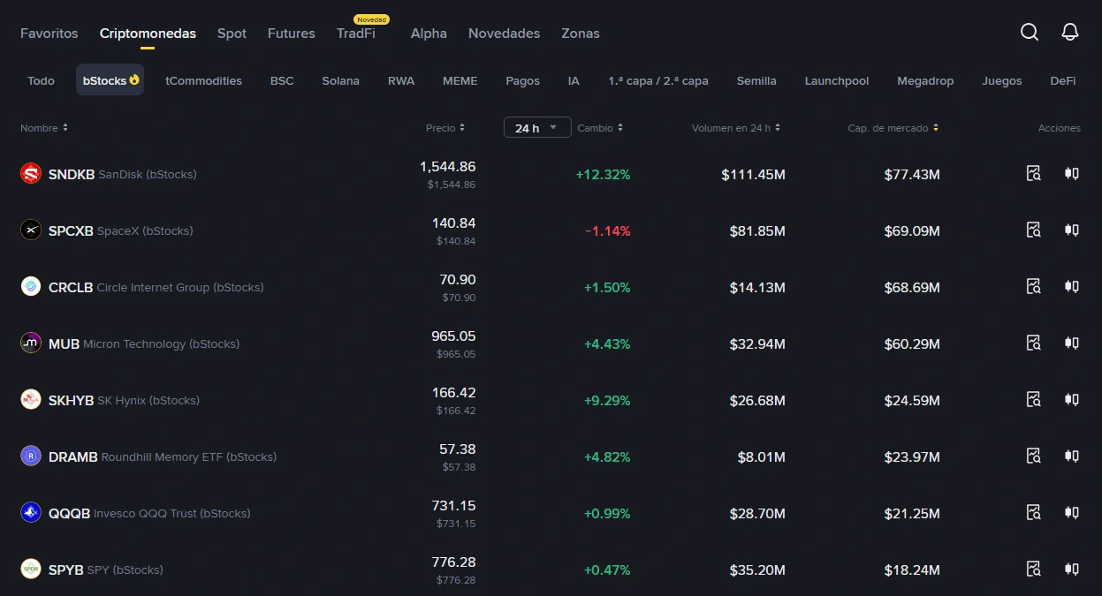Select the DeFi category filter
This screenshot has height=596, width=1102.
1063,80
